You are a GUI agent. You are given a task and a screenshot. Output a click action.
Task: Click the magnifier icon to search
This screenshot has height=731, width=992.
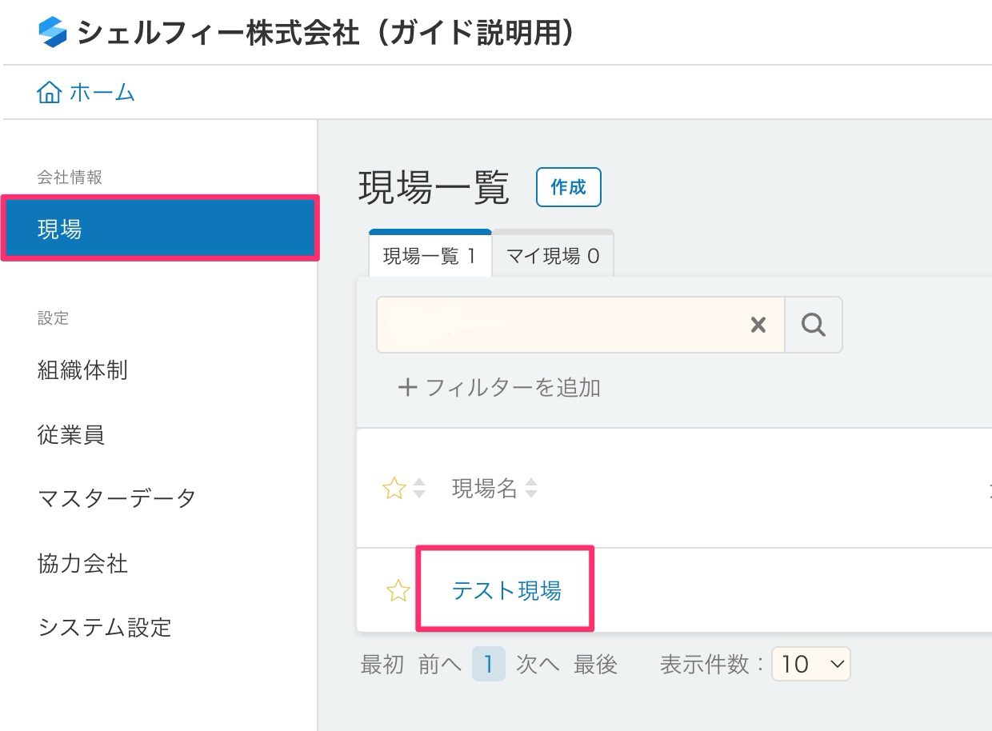tap(813, 324)
